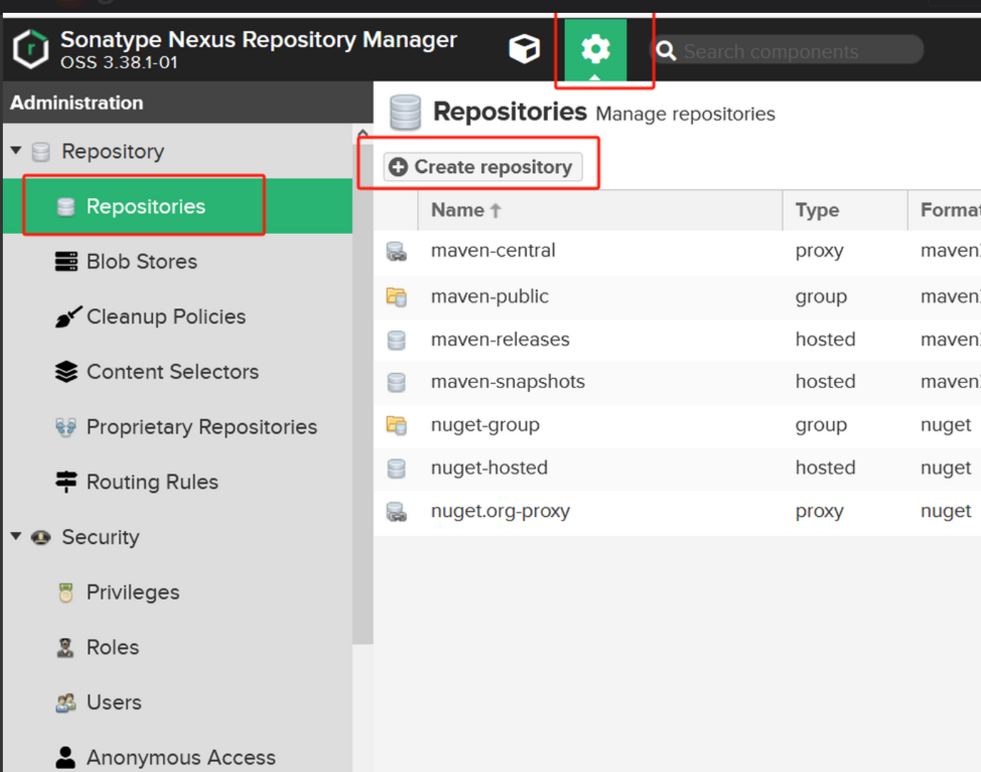
Task: Open Blob Stores in sidebar
Action: coord(141,262)
